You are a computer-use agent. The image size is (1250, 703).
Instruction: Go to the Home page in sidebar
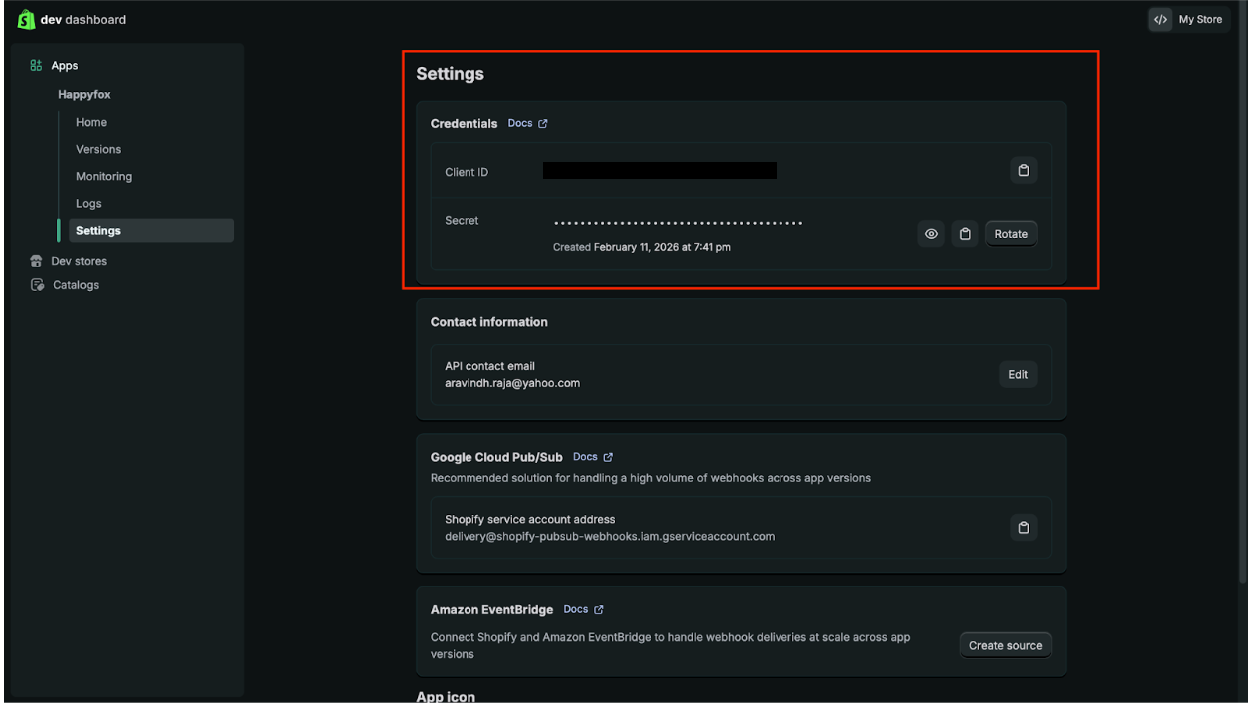[91, 122]
